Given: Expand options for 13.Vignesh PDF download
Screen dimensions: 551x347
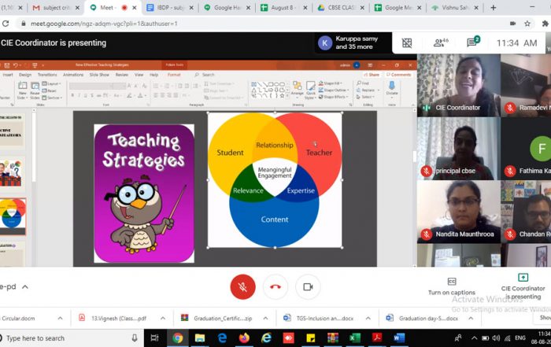Looking at the screenshot, I should click(163, 318).
